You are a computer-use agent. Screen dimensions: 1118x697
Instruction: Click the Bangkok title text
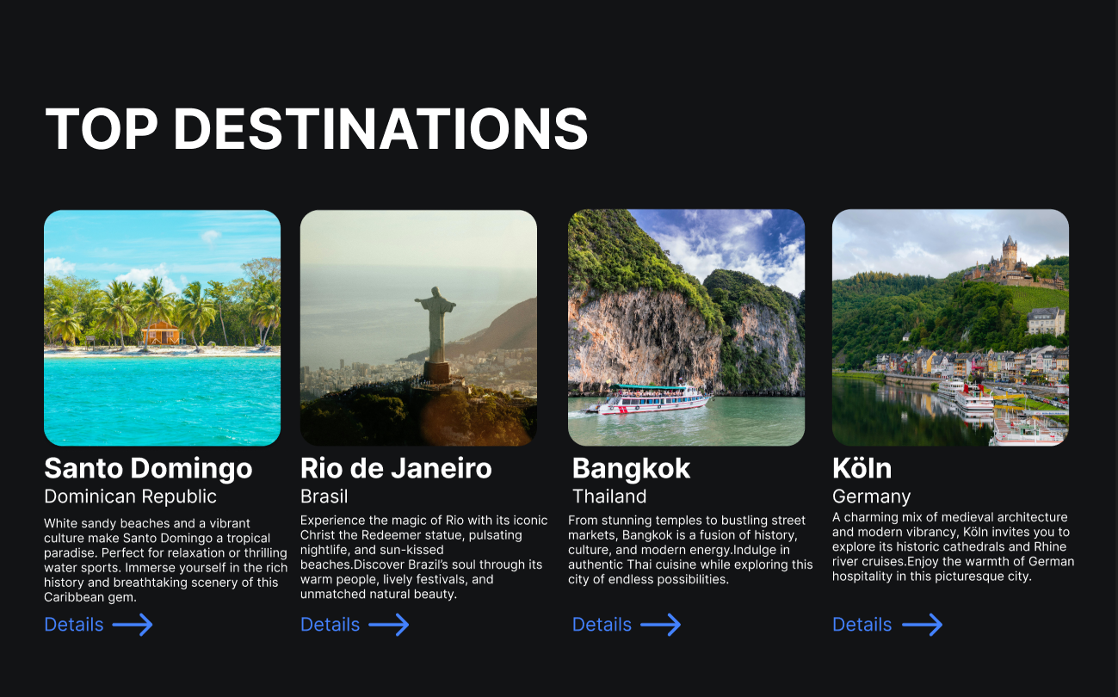(632, 469)
